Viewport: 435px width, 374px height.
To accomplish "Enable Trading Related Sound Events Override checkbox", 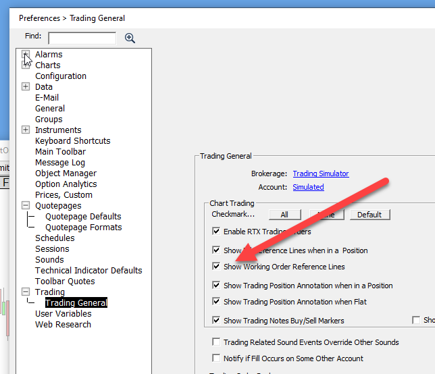I will 216,342.
